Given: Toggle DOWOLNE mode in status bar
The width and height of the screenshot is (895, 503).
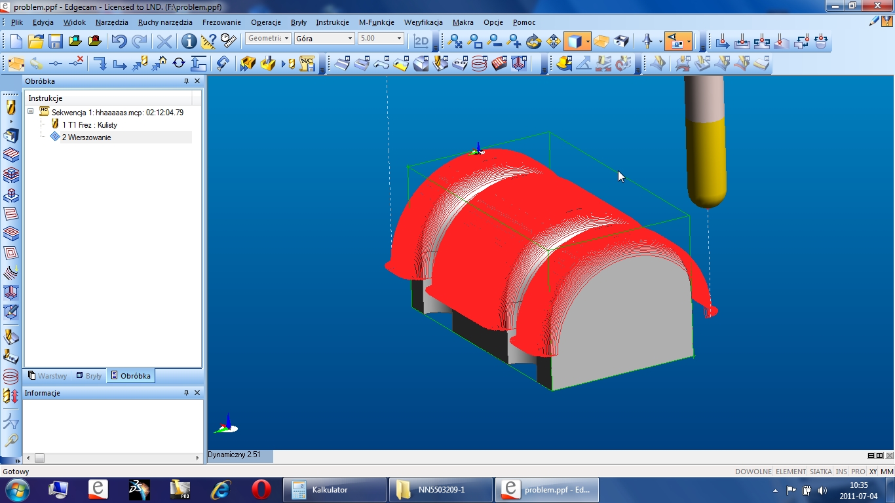Looking at the screenshot, I should (x=753, y=472).
